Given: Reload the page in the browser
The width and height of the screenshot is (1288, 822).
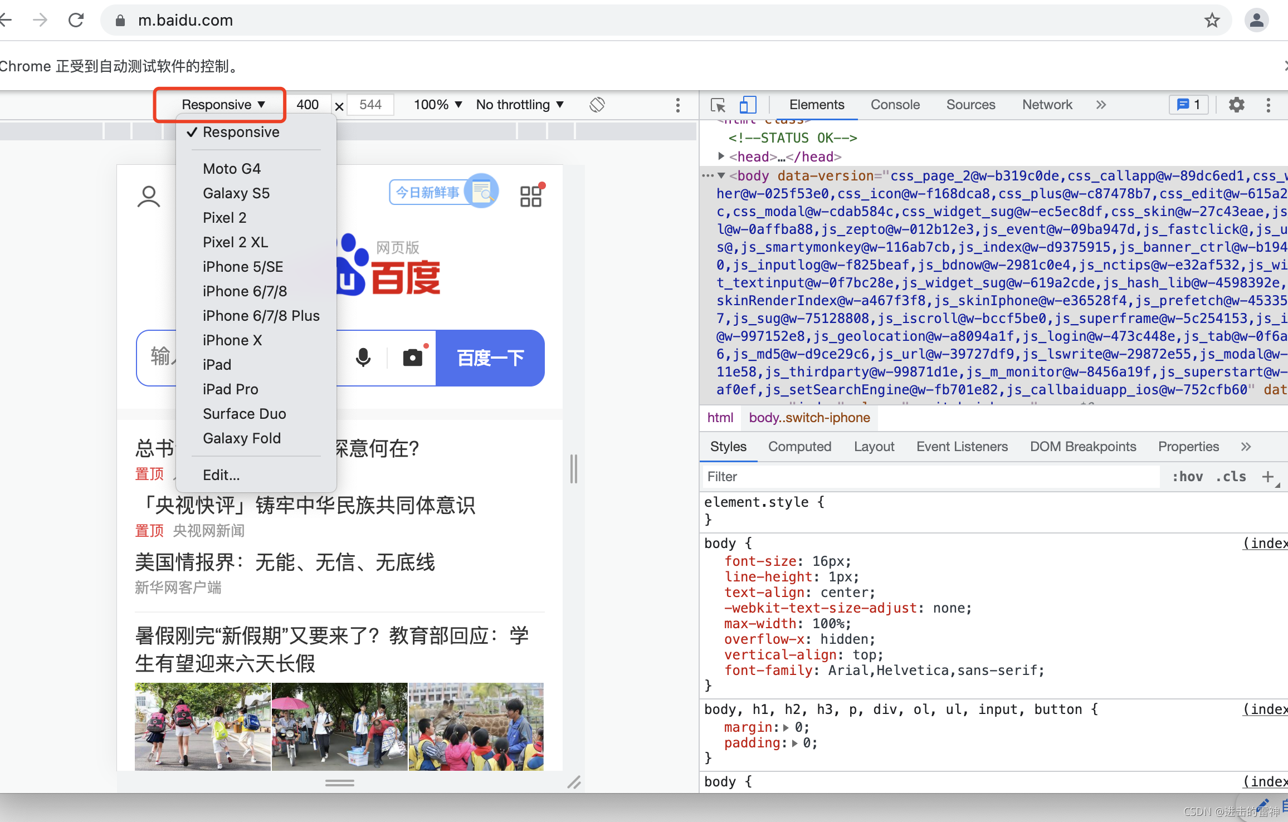Looking at the screenshot, I should [76, 21].
